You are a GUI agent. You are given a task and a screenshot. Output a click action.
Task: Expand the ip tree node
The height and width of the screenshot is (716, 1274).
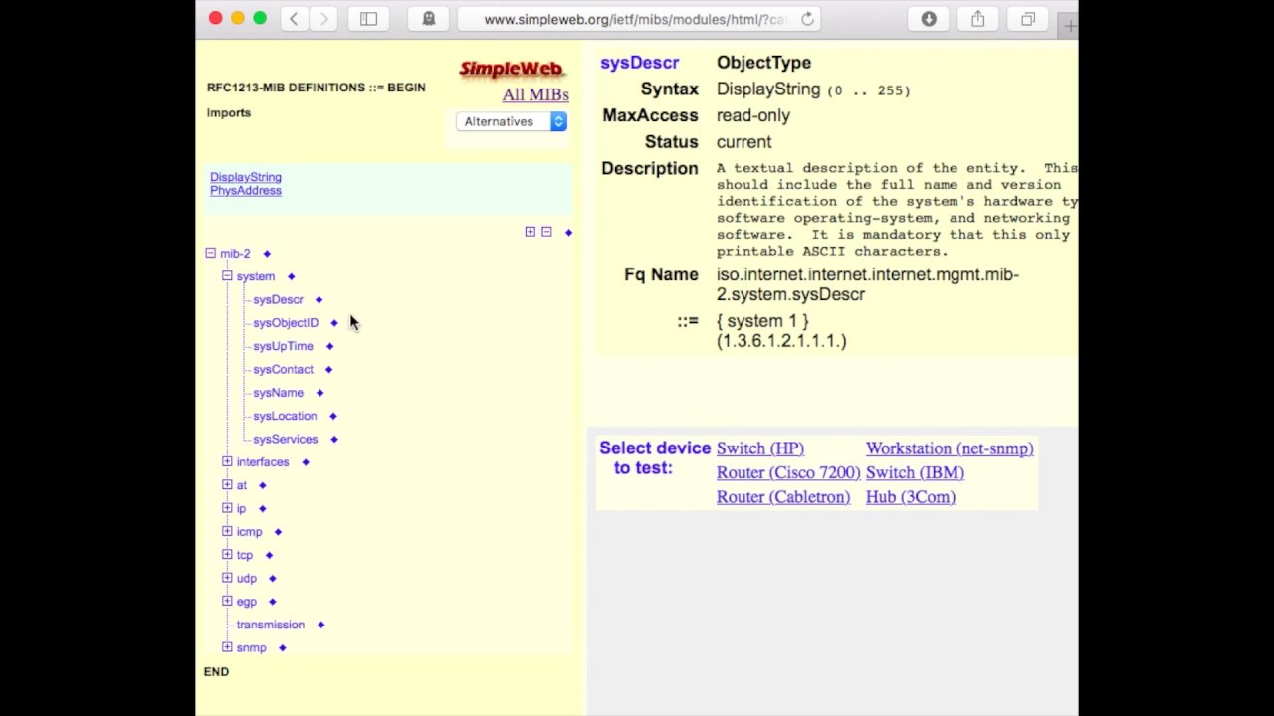227,508
